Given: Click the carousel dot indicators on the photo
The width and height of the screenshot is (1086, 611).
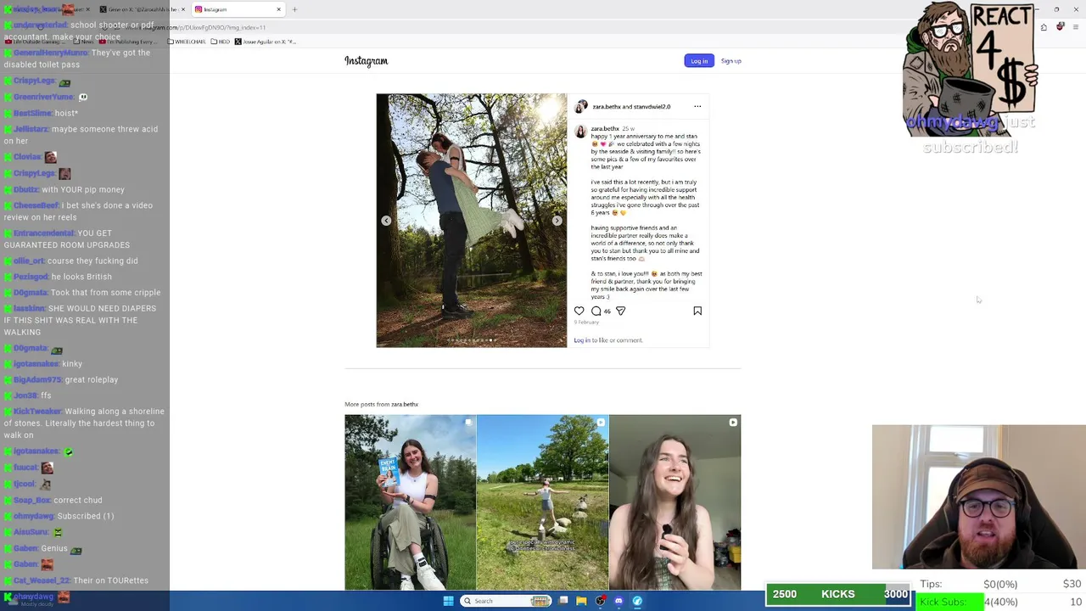Looking at the screenshot, I should 472,340.
